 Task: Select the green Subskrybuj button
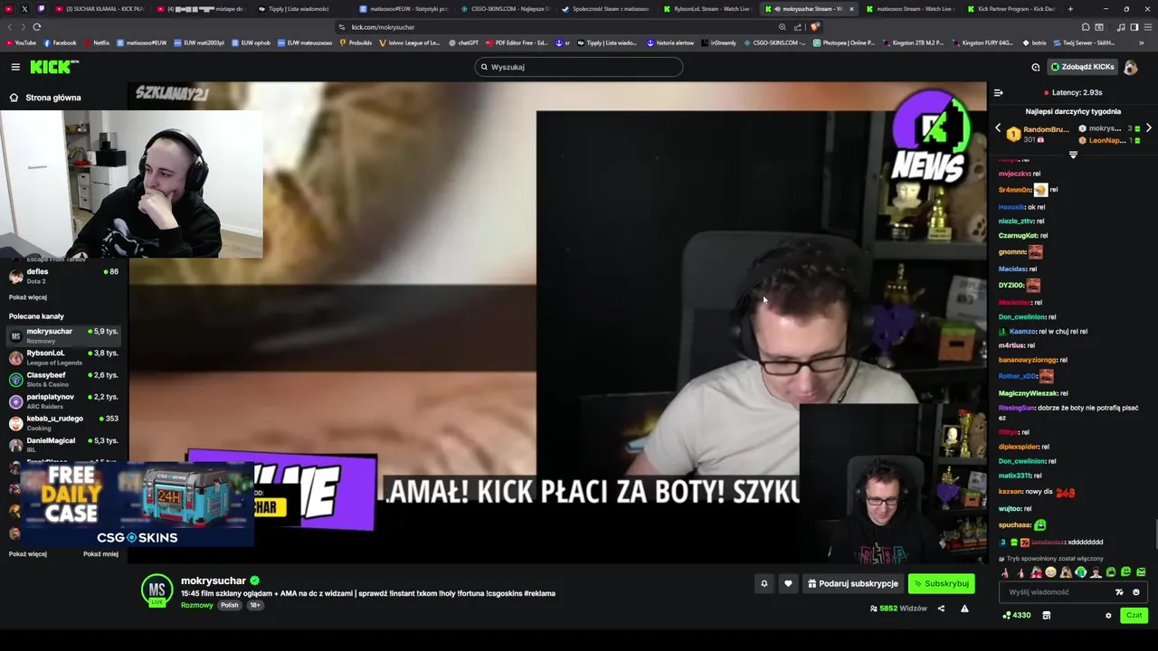point(941,584)
